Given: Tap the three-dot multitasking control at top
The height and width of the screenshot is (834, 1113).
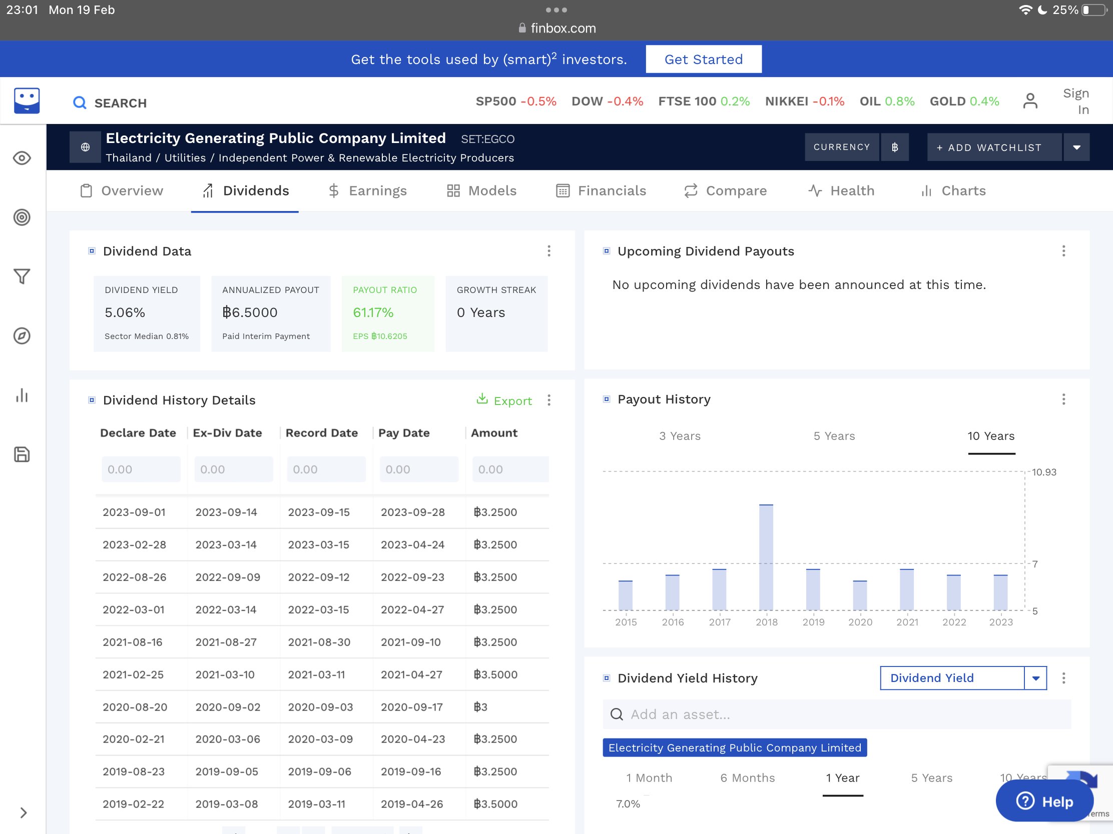Looking at the screenshot, I should pos(557,9).
